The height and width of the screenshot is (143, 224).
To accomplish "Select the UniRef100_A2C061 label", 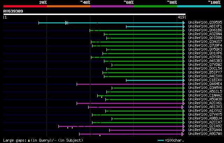I will coord(205,103).
